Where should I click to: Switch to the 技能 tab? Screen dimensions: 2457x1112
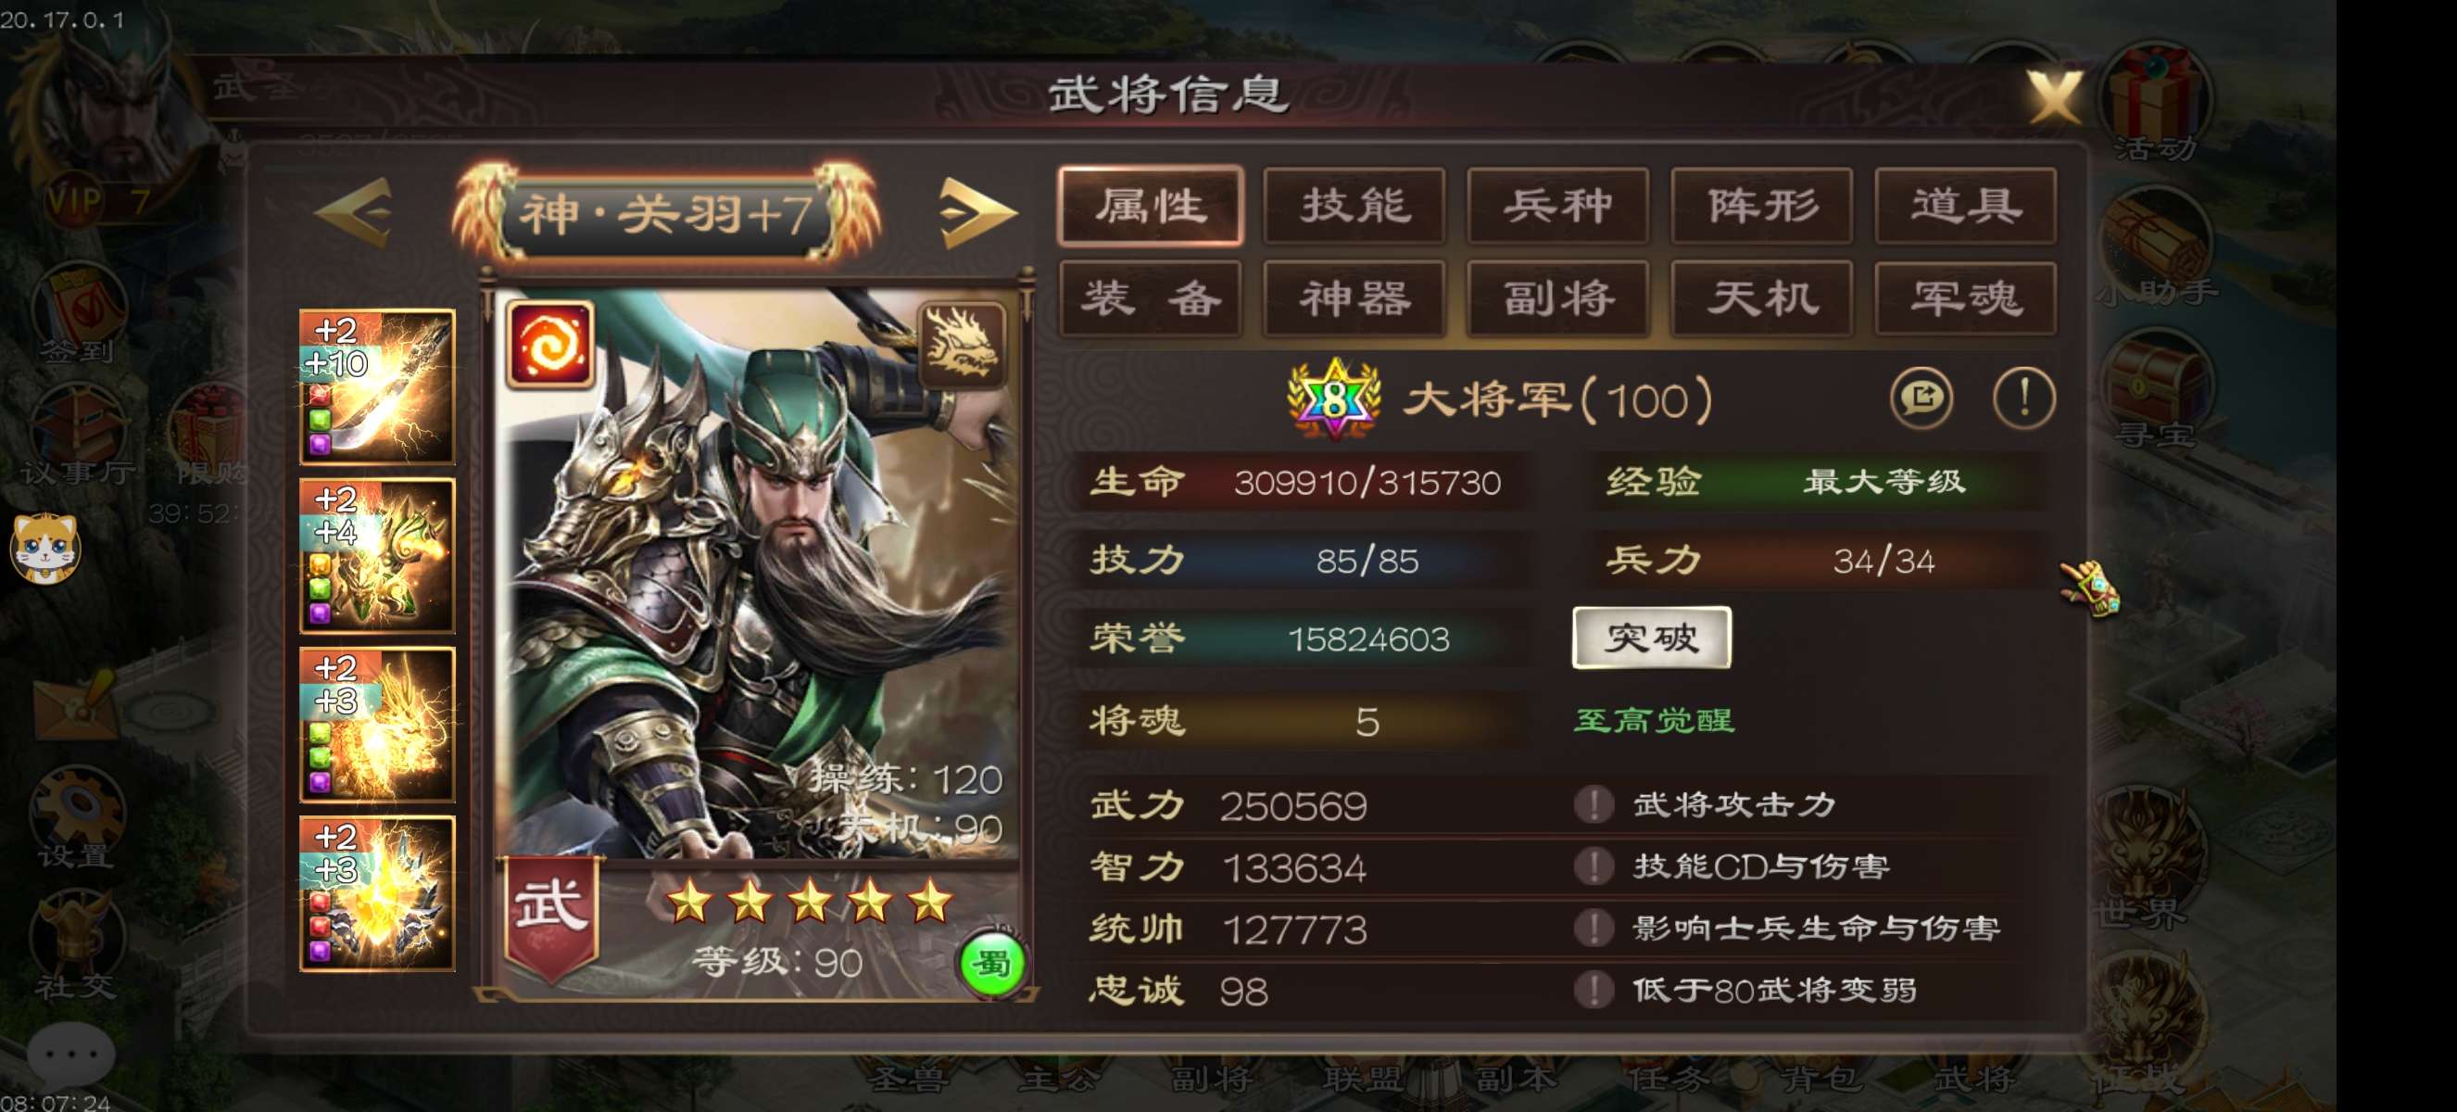coord(1354,206)
